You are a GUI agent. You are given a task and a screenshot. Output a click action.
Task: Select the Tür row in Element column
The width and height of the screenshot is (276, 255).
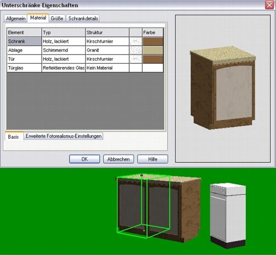24,59
